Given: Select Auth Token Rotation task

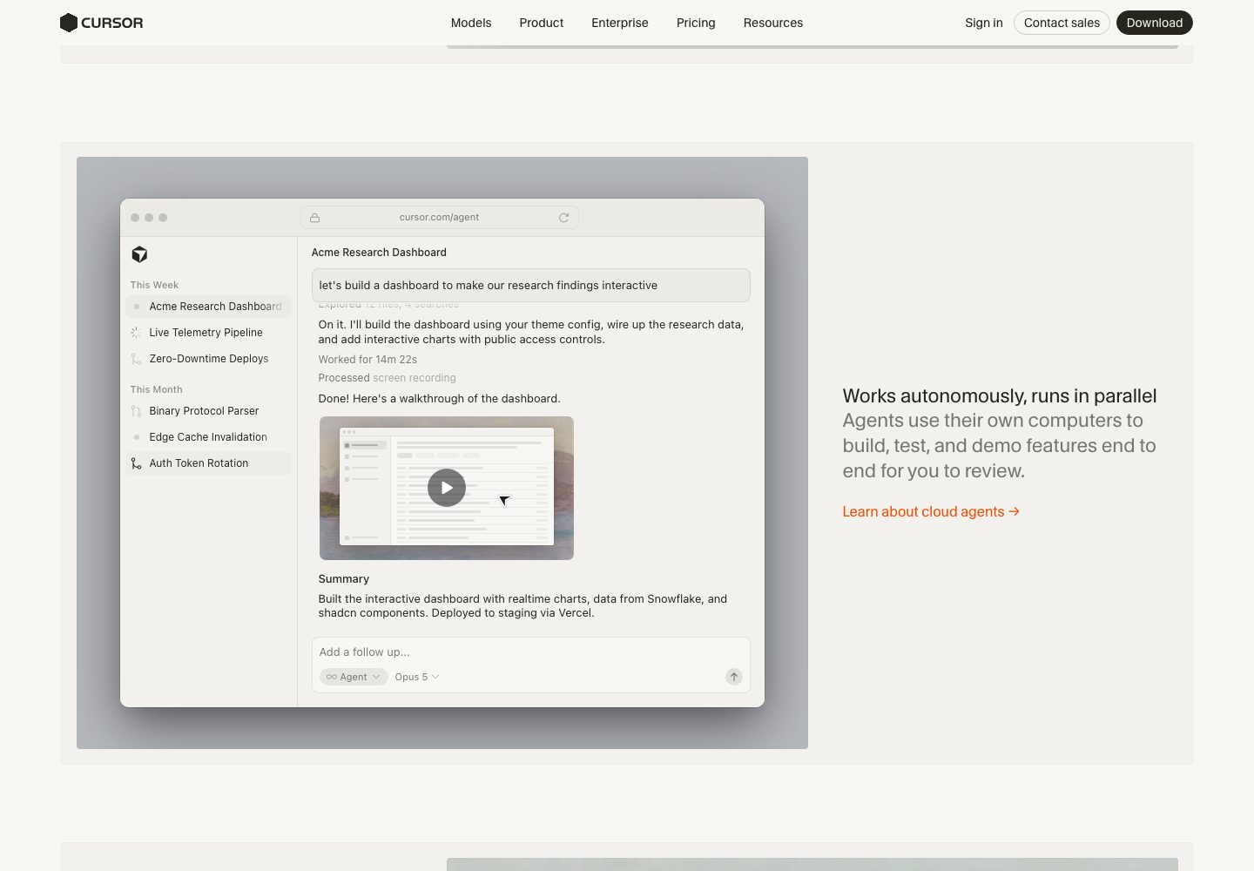Looking at the screenshot, I should pyautogui.click(x=208, y=463).
